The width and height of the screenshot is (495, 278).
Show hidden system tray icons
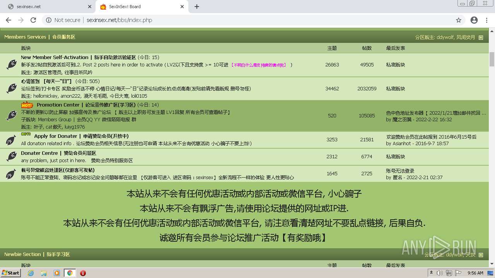point(431,273)
